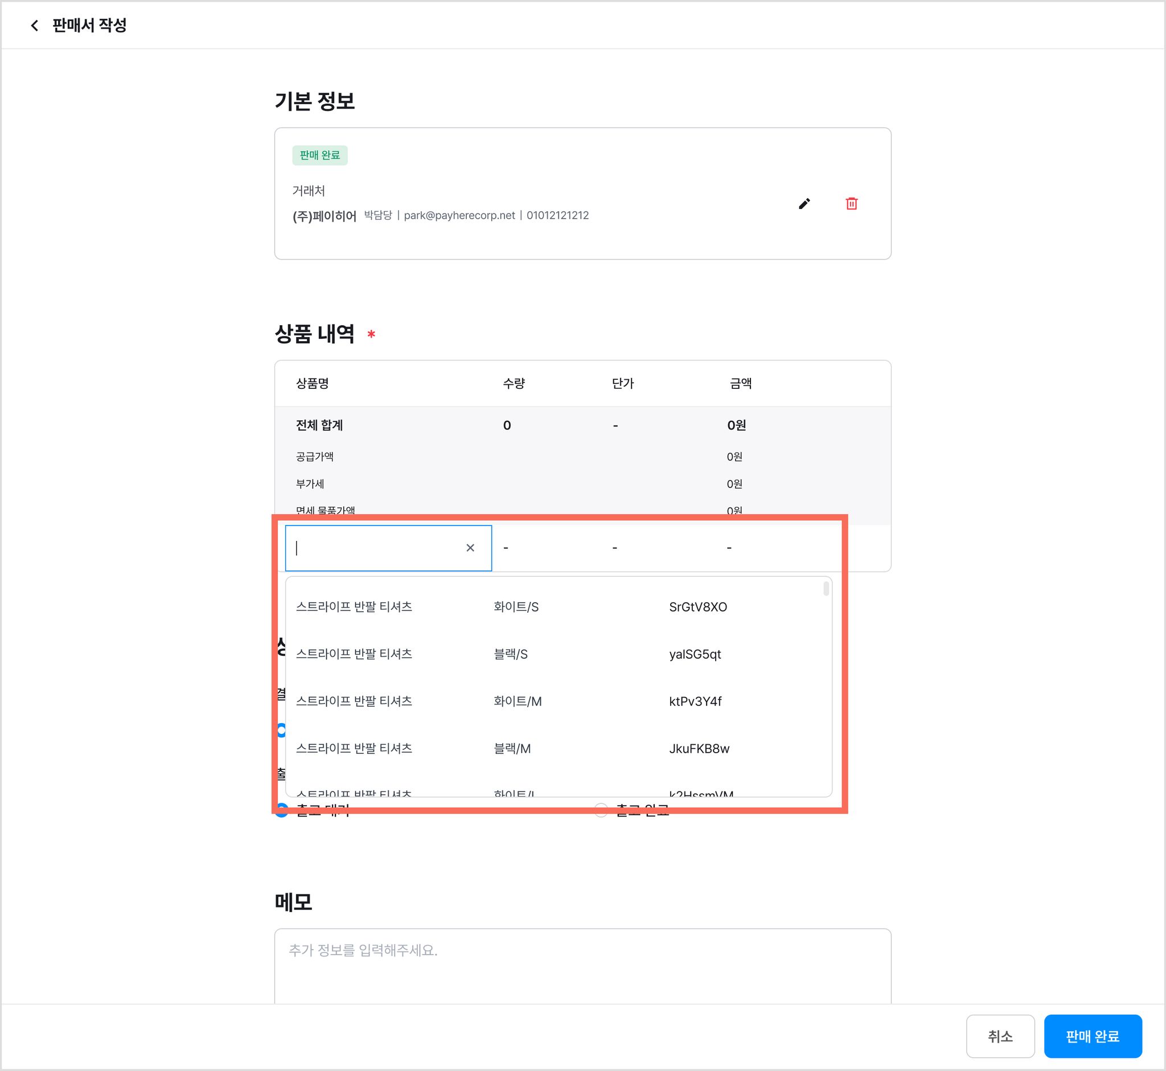Click the (주)페이히어 company name

coord(324,216)
